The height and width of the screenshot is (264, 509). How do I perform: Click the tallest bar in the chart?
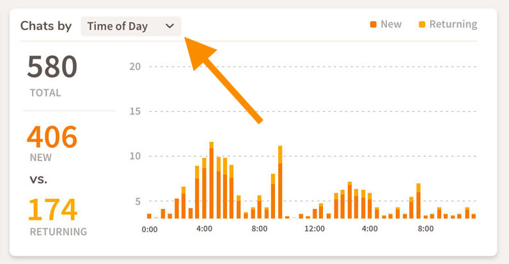pyautogui.click(x=211, y=180)
